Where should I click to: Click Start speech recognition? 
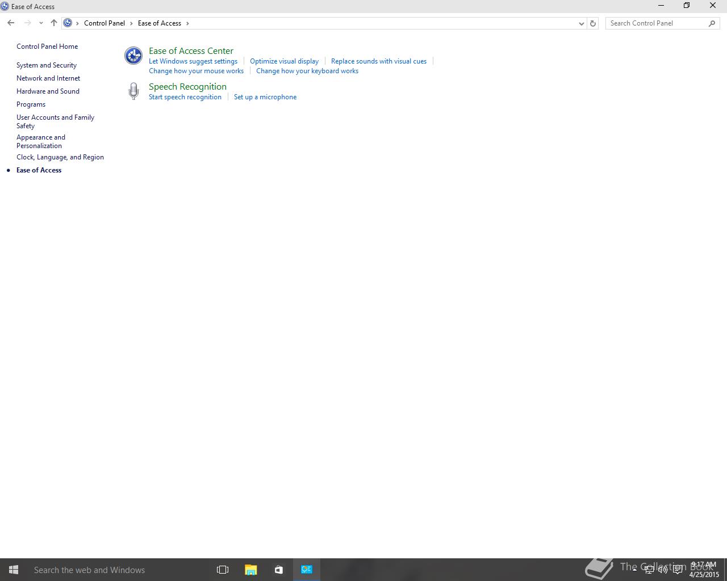click(x=185, y=97)
